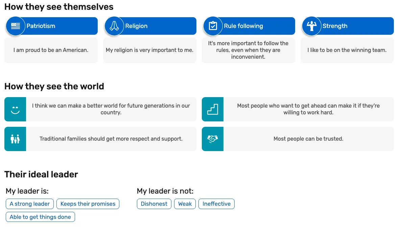Select the Rule following header label
Screen dimensions: 406x230
(243, 26)
